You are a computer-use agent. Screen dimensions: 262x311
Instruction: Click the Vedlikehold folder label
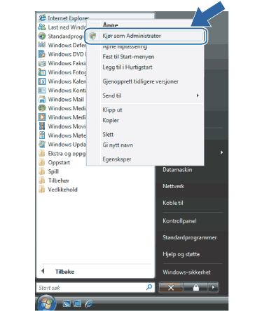click(63, 190)
